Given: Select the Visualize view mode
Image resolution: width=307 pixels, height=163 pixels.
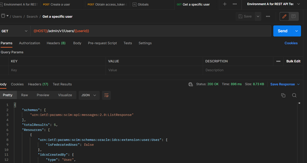Looking at the screenshot, I should tap(65, 95).
